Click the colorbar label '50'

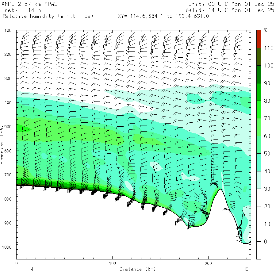click(267, 154)
